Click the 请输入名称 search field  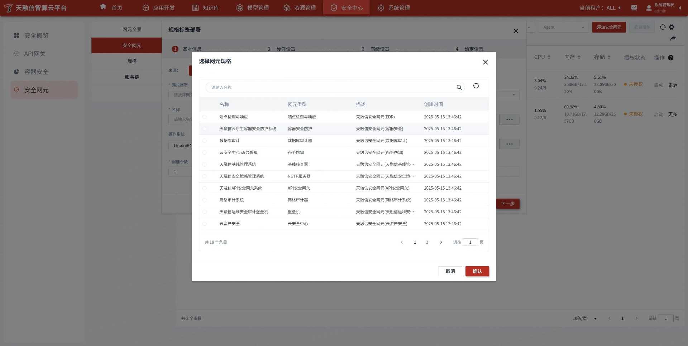coord(330,87)
